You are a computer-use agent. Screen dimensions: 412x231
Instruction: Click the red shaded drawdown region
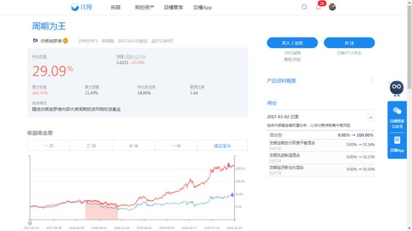tap(102, 211)
